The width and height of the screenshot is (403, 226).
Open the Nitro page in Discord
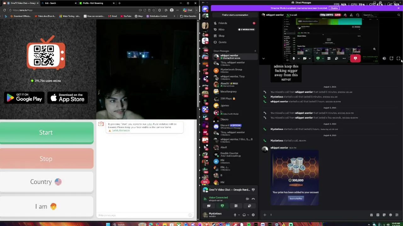[x=235, y=30]
